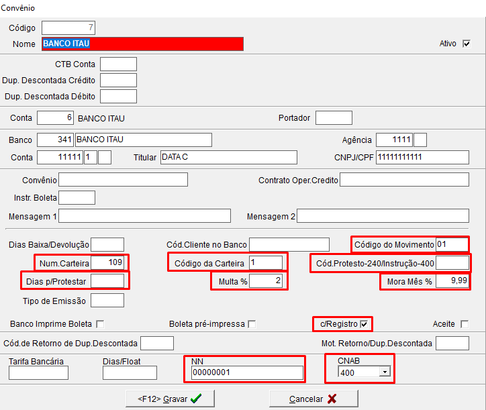This screenshot has width=486, height=410.
Task: Click the F12 Gravar save button
Action: (170, 398)
